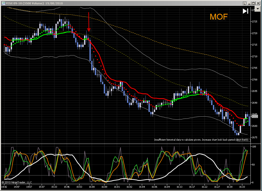Toggle the L link button in title bar
The image size is (262, 191).
tap(245, 3)
